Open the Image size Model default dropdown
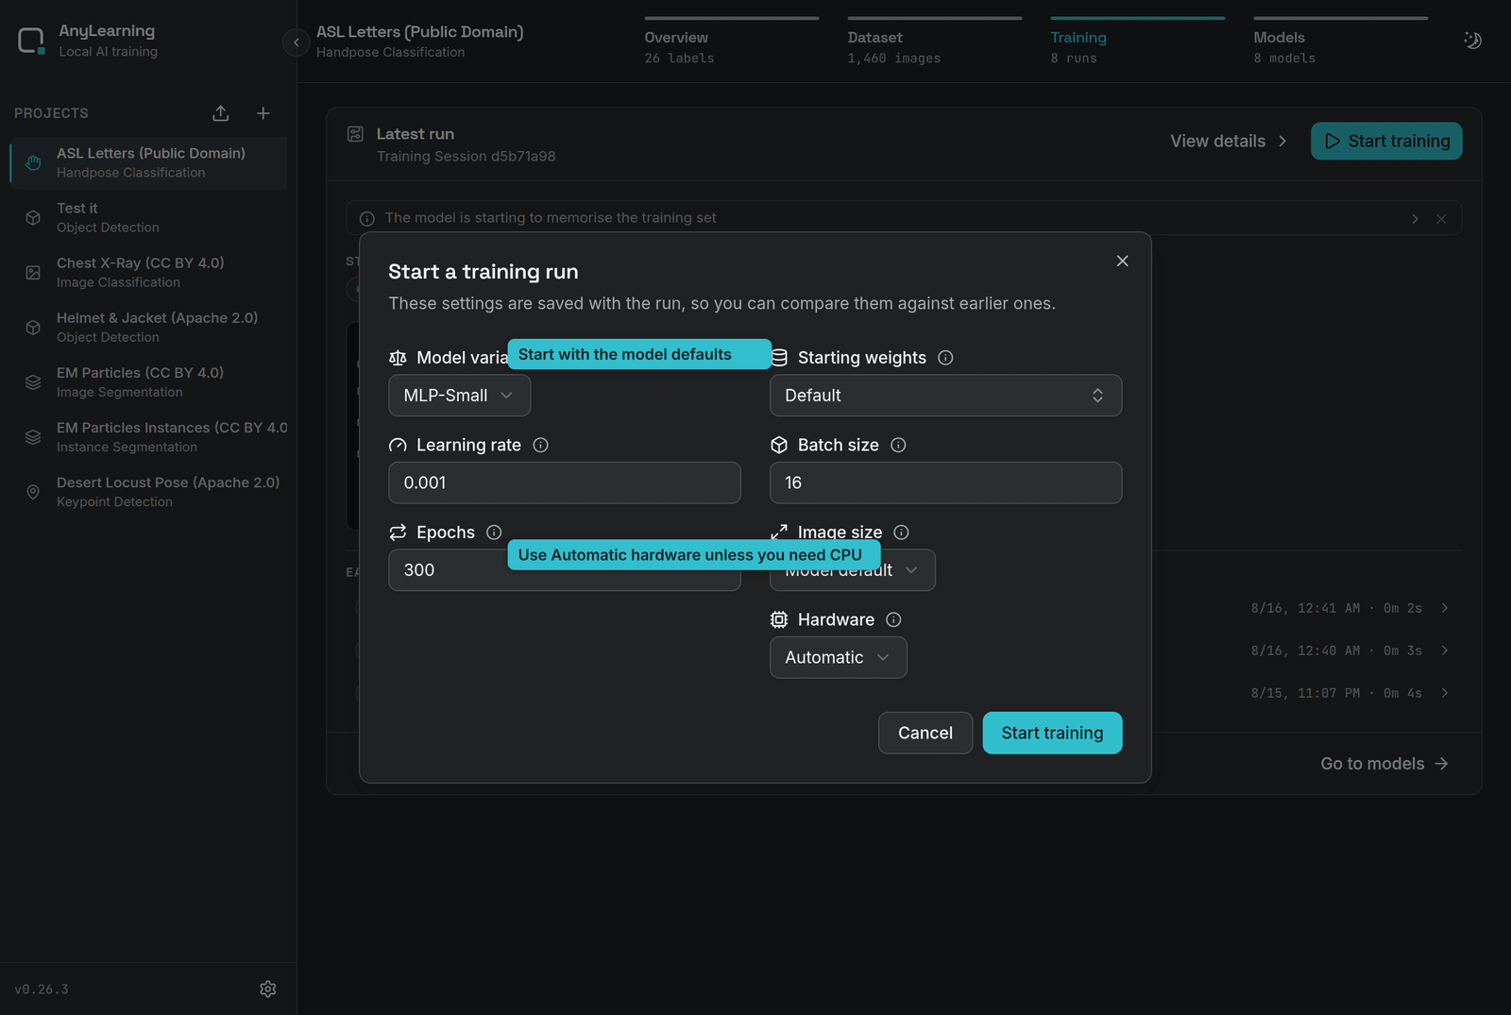The height and width of the screenshot is (1015, 1511). 852,570
